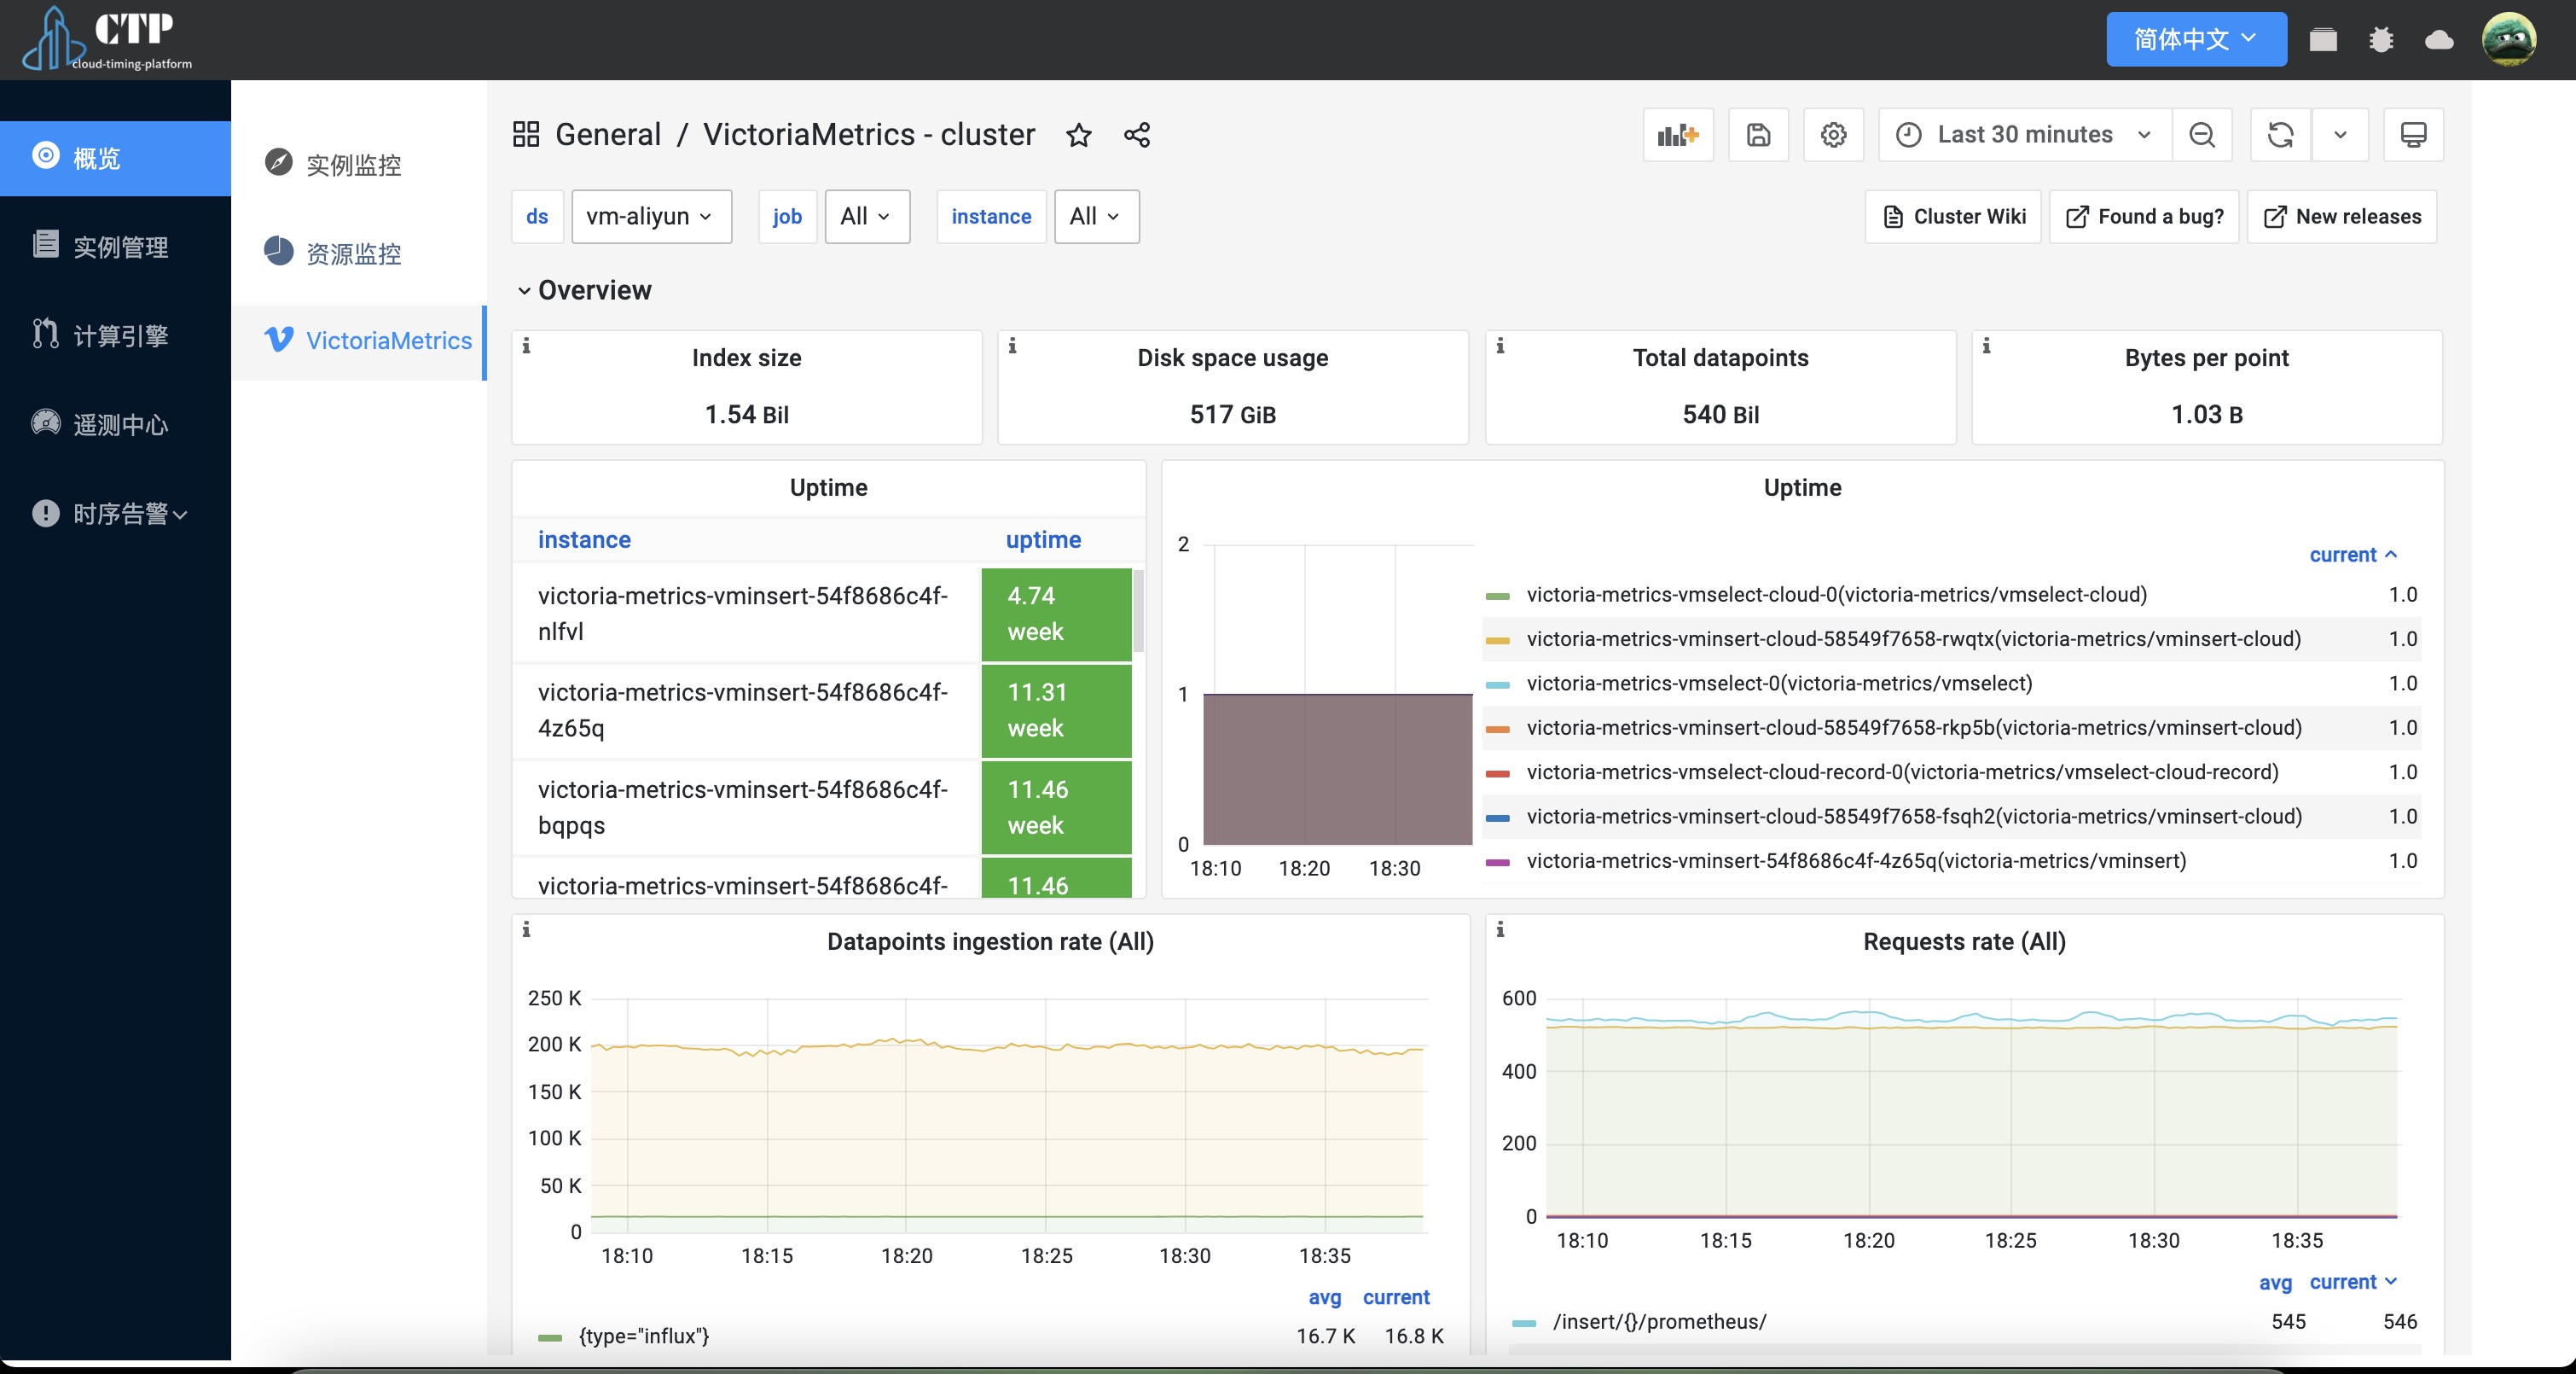Viewport: 2576px width, 1374px height.
Task: Switch to 资源监控 submenu item
Action: click(x=359, y=253)
